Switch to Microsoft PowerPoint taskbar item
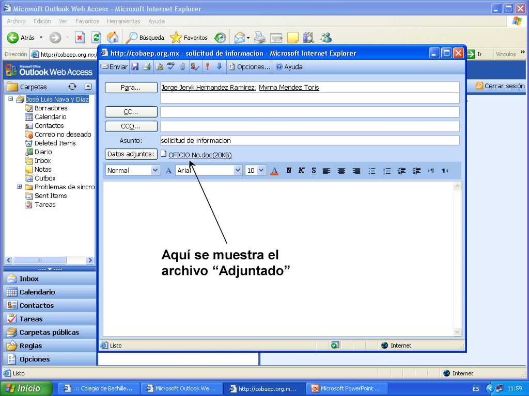 coord(347,388)
